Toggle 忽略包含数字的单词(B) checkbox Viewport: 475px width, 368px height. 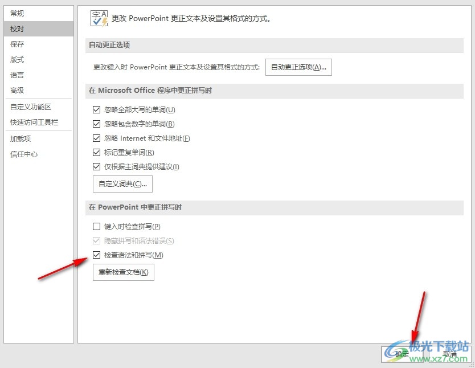click(96, 124)
